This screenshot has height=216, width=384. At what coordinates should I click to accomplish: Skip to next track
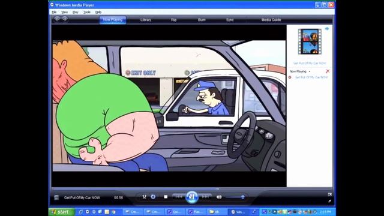(x=205, y=197)
